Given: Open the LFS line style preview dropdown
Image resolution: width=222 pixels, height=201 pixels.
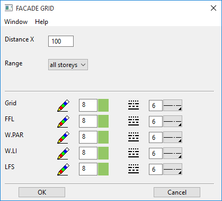Looking at the screenshot, I should tap(173, 169).
